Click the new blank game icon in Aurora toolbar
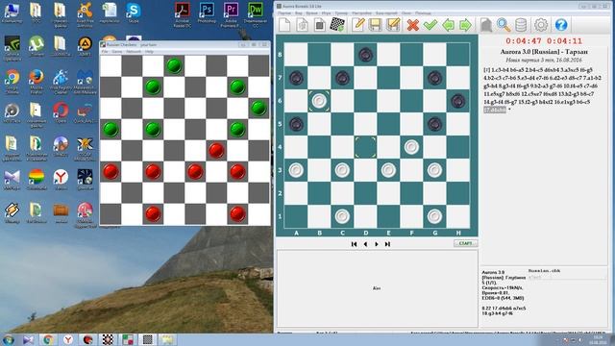615x346 pixels. click(x=284, y=25)
